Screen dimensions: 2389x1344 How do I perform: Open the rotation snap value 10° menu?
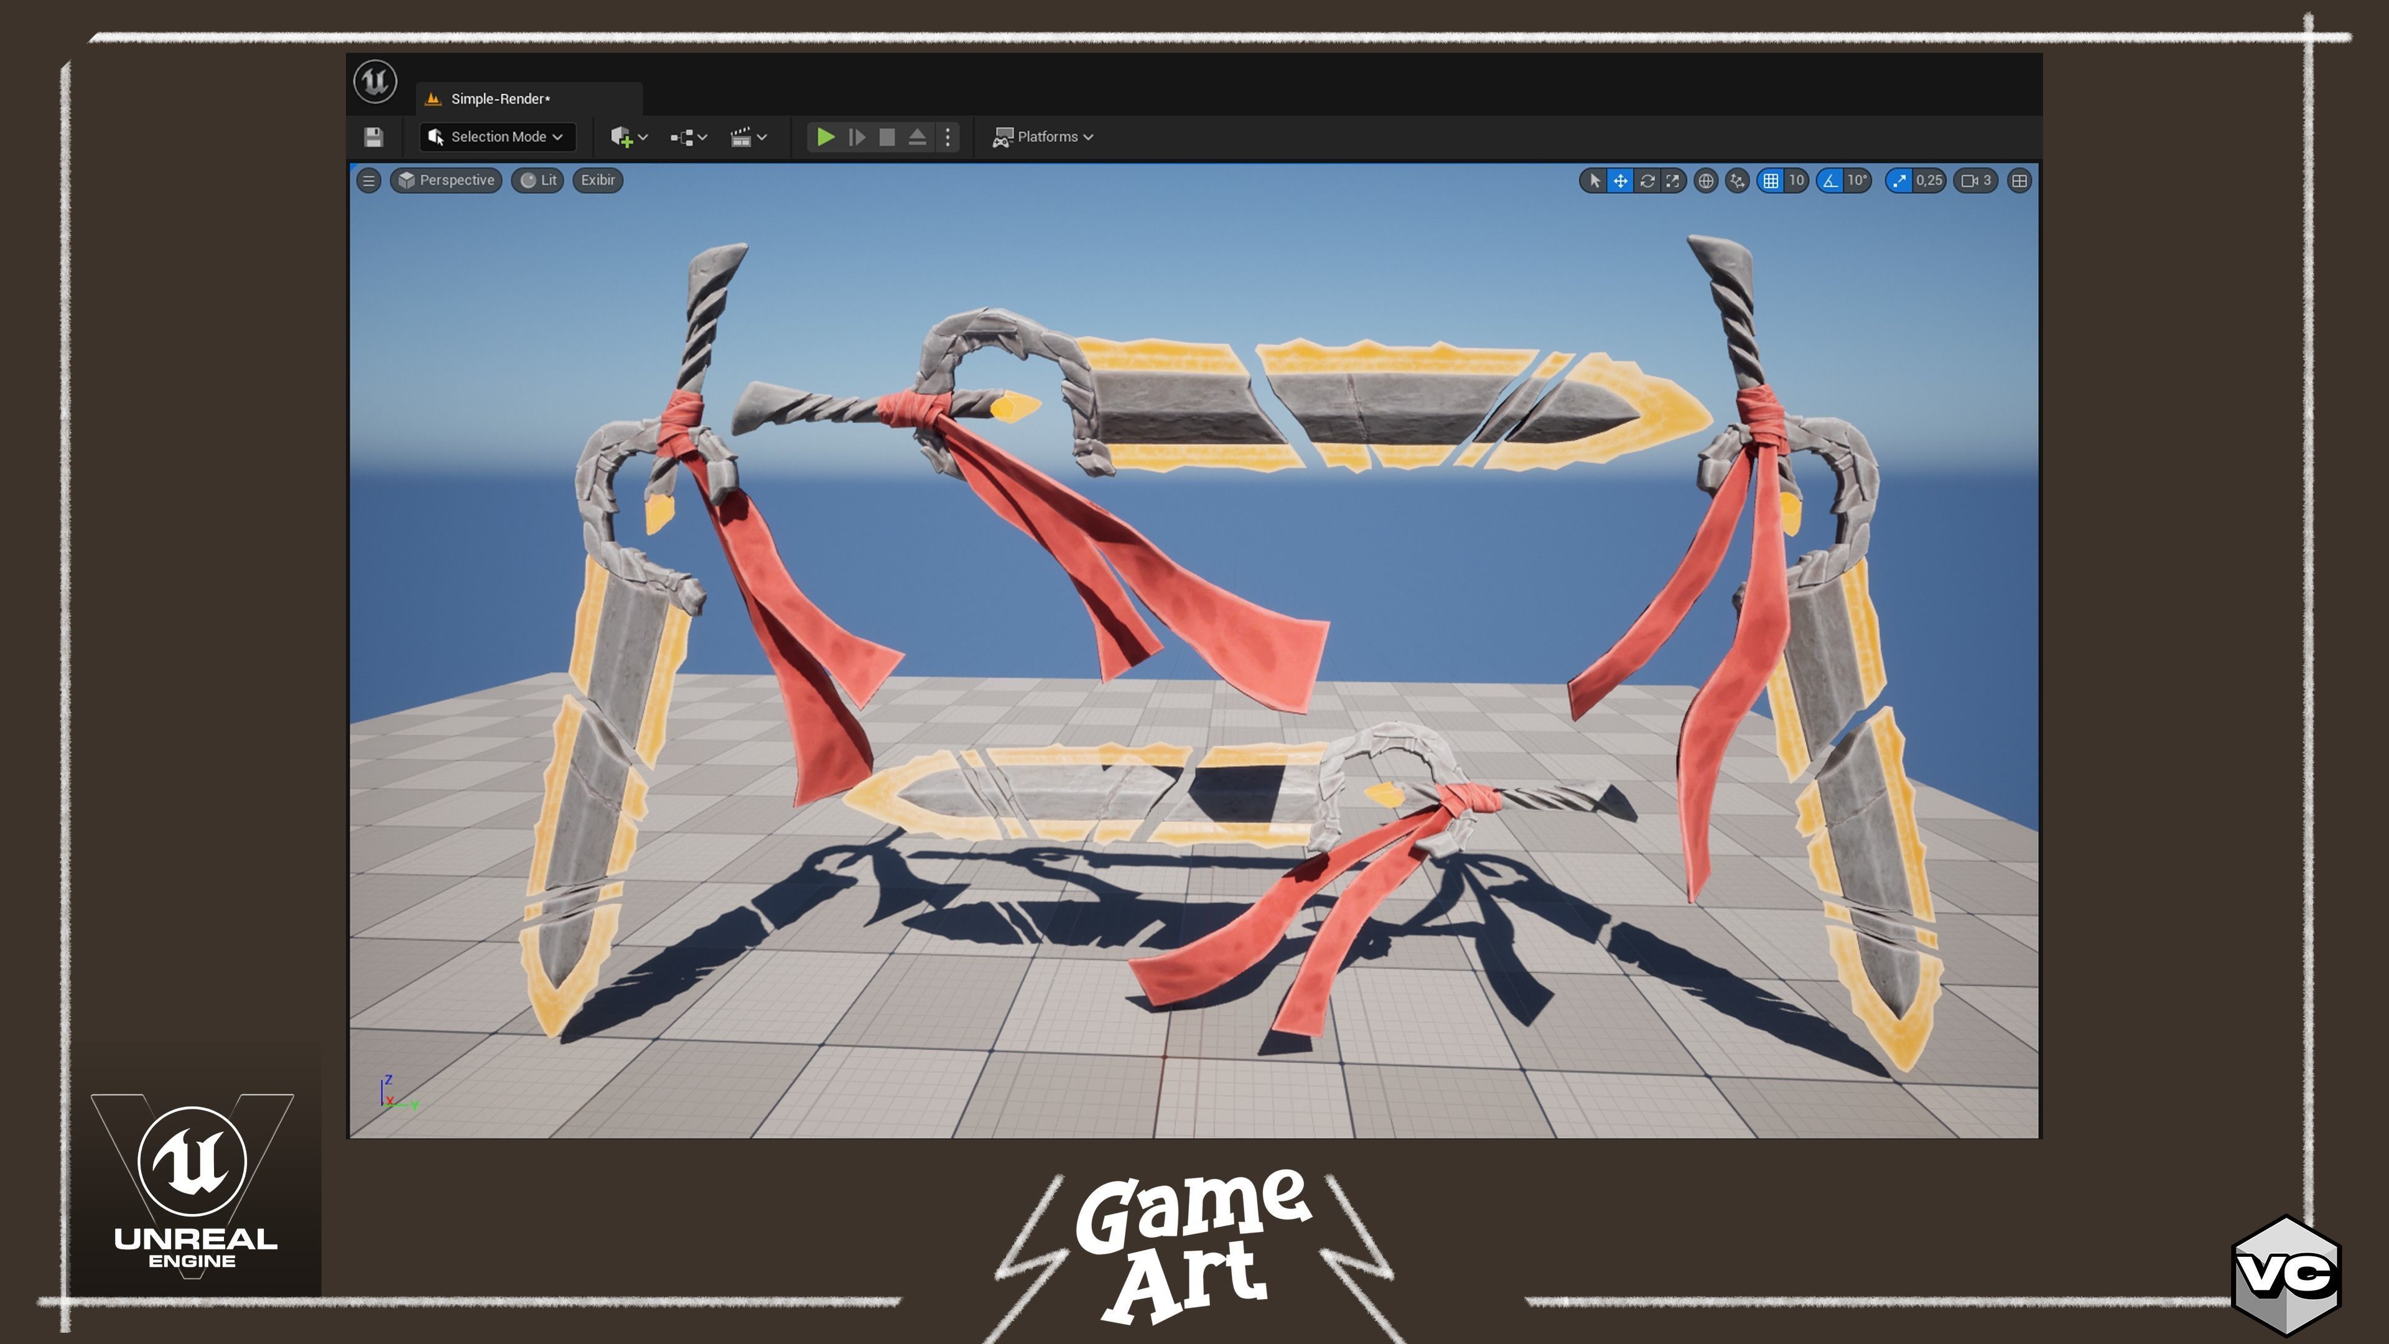pyautogui.click(x=1856, y=181)
